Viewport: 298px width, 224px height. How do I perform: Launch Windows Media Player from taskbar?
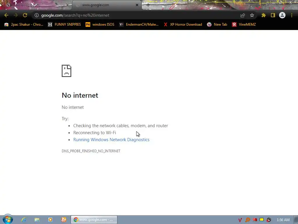50,220
